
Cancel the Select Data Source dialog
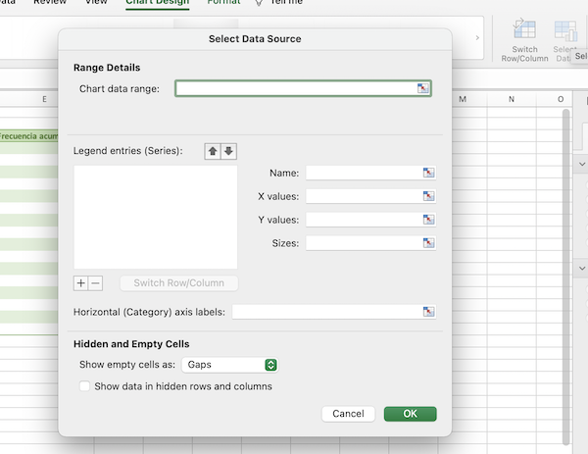pyautogui.click(x=348, y=414)
